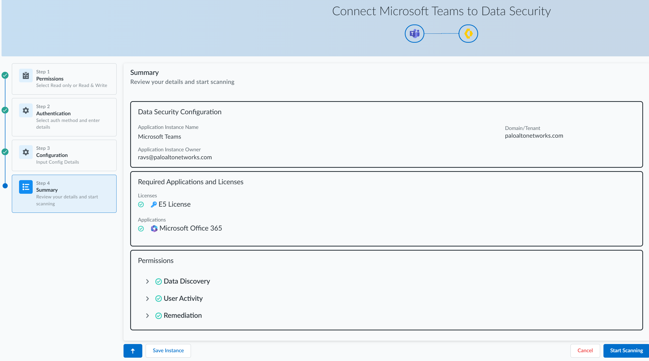Viewport: 649px width, 361px height.
Task: Click the Summary list icon in Step 4
Action: point(26,187)
